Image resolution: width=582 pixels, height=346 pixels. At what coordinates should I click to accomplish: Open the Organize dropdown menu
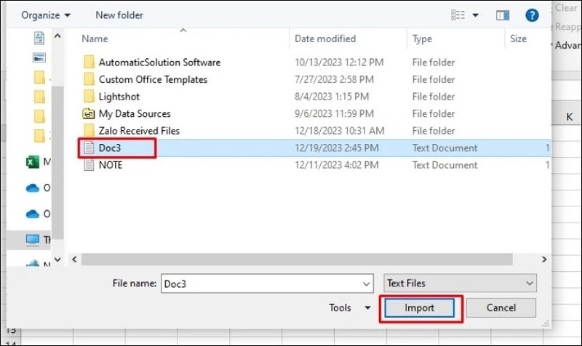point(46,15)
